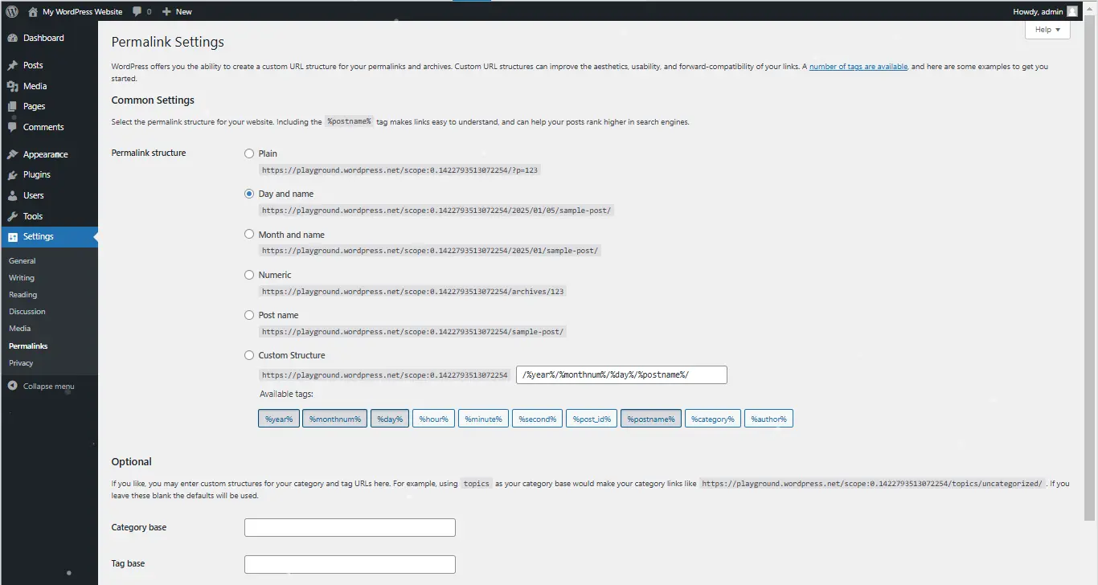Select the Custom Structure radio button
Viewport: 1098px width, 585px height.
pos(249,355)
